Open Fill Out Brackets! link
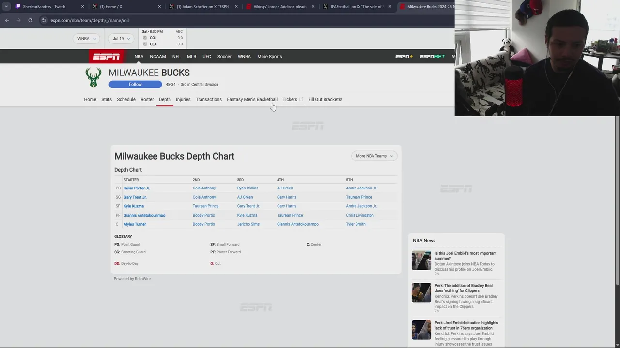This screenshot has width=620, height=348. [325, 99]
